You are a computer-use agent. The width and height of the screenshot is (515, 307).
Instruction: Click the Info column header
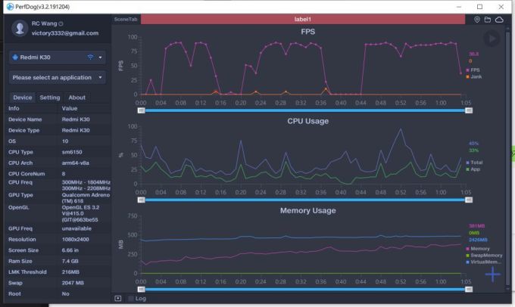click(x=14, y=108)
